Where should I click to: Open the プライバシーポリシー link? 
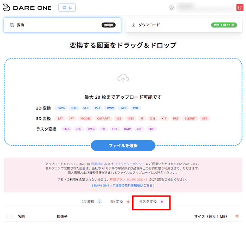[x=130, y=164]
